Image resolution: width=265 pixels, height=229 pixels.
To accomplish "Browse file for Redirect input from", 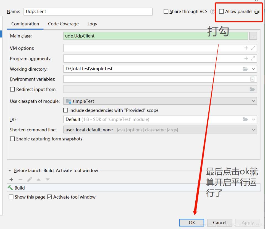I will pyautogui.click(x=252, y=89).
